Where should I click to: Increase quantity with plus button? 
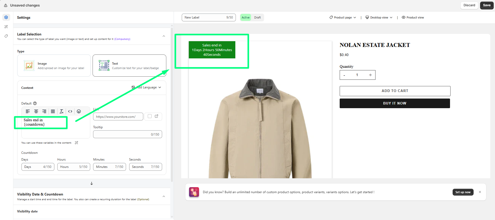[370, 75]
